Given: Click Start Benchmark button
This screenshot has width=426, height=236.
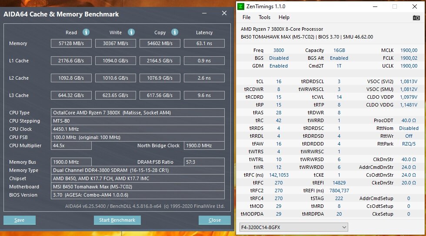Looking at the screenshot, I should [x=117, y=220].
